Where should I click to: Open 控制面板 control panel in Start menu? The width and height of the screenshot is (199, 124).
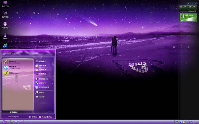coord(42,79)
